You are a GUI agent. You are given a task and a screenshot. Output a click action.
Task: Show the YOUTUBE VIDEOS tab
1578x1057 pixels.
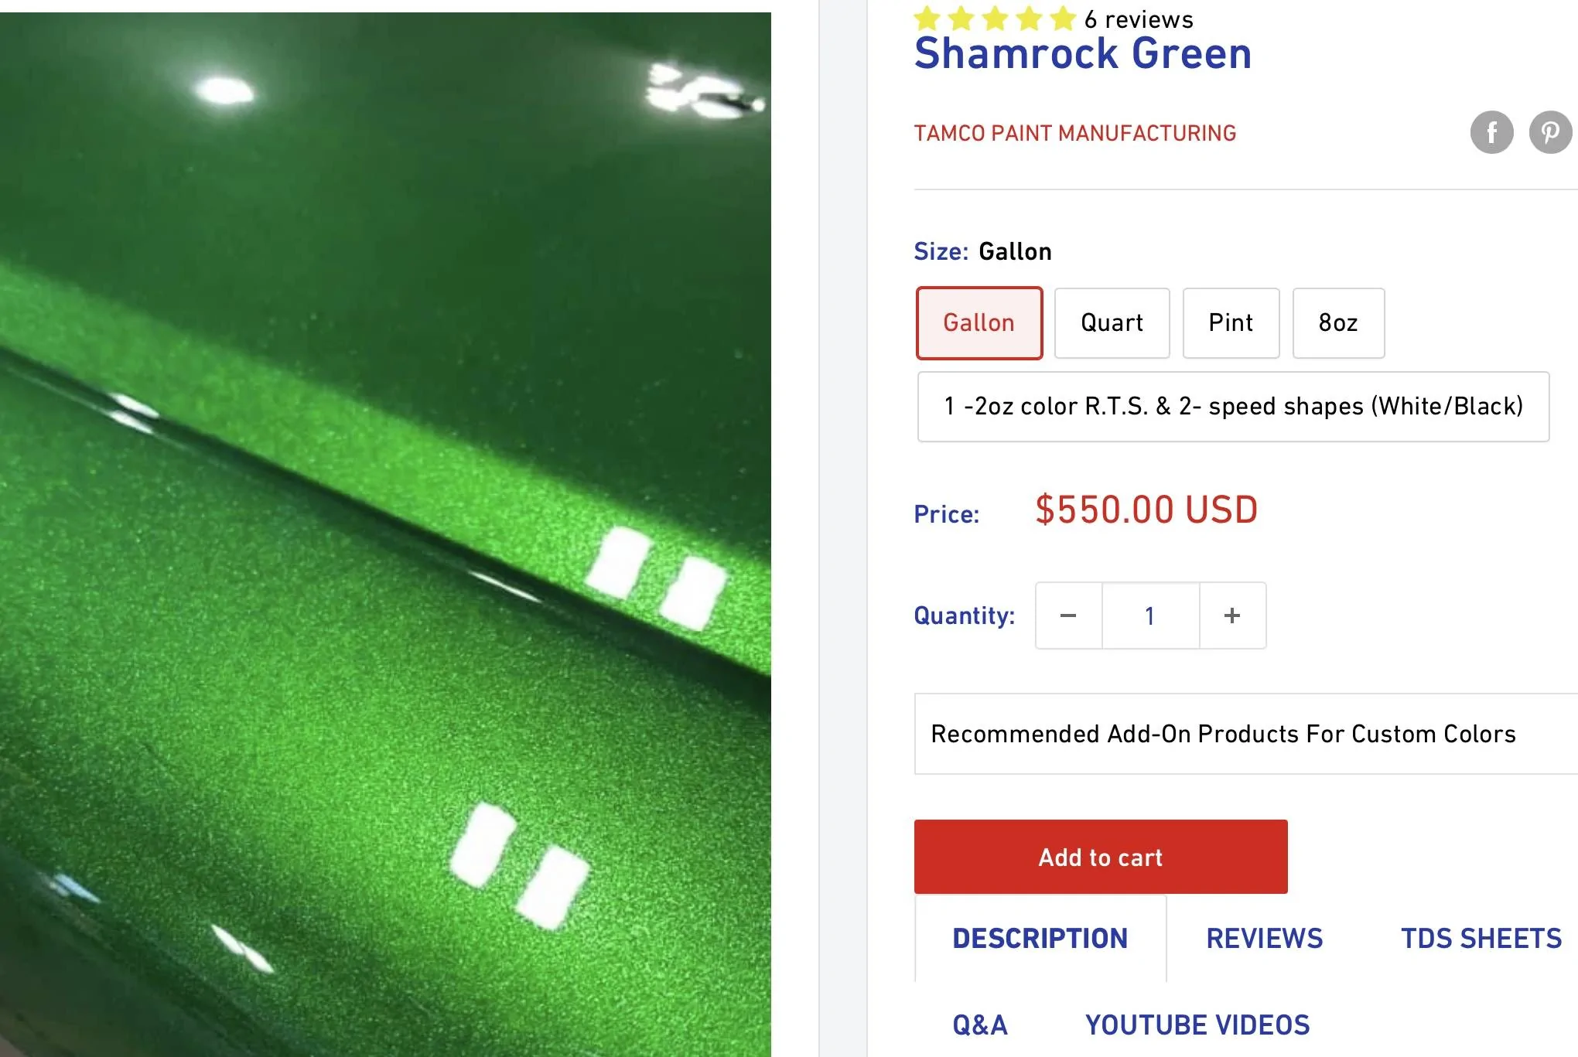(1197, 1025)
